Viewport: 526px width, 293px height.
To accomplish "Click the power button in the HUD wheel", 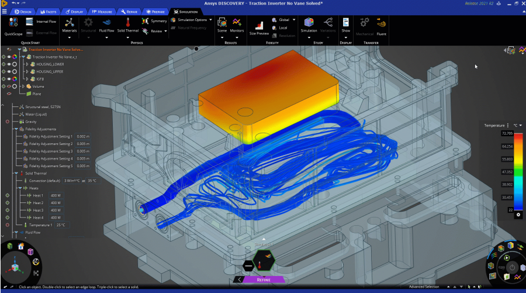I will click(512, 267).
